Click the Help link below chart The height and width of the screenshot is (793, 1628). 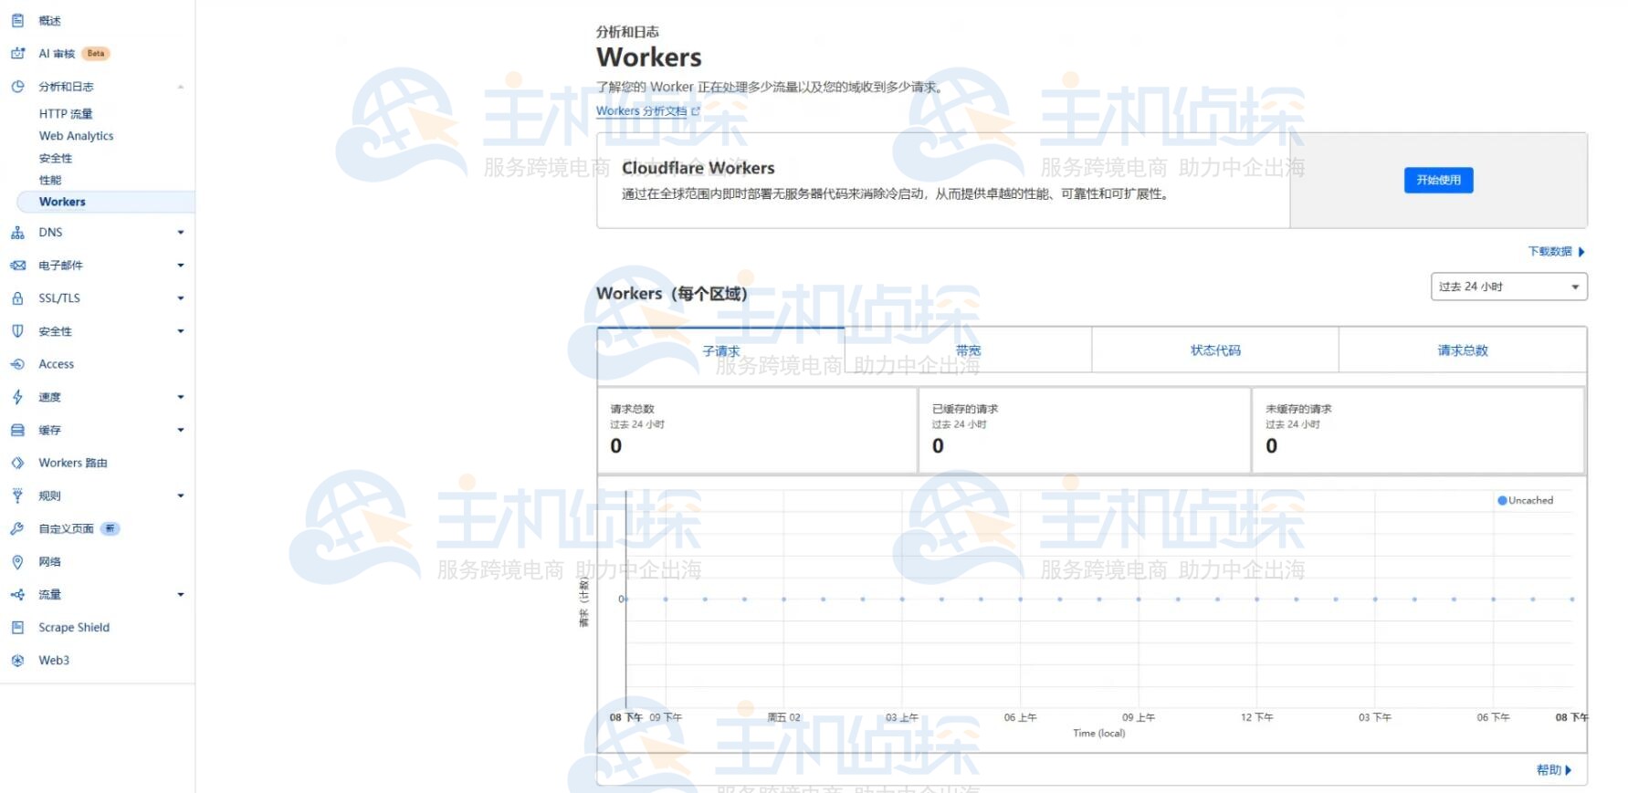tap(1549, 770)
